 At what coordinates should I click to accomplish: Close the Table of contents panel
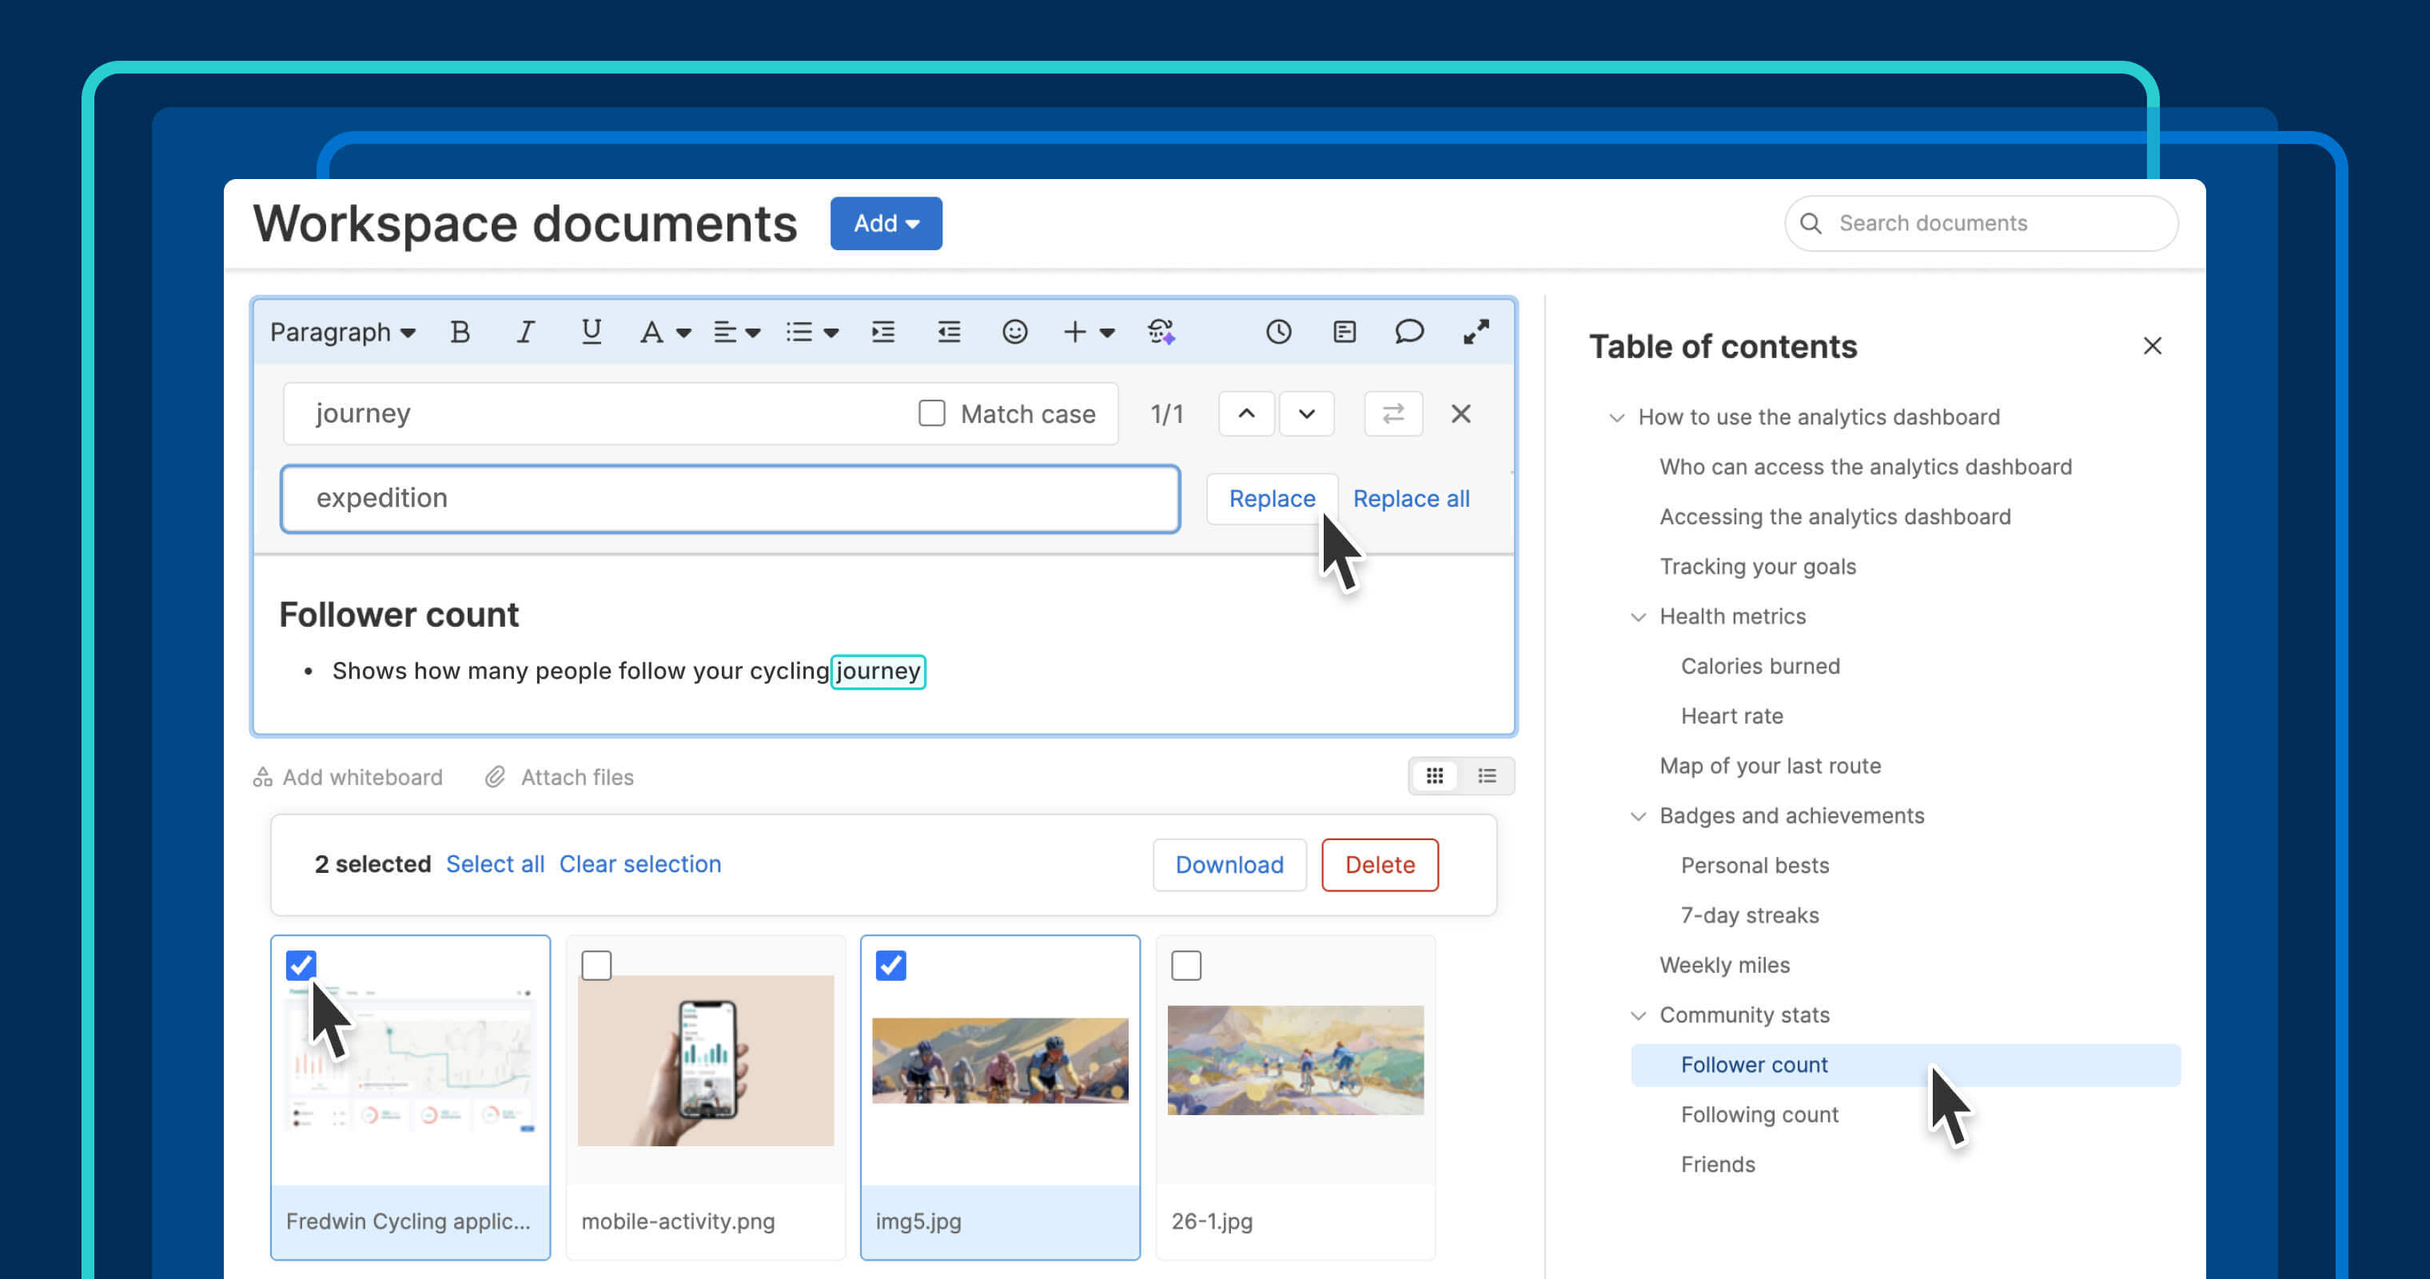[x=2152, y=346]
